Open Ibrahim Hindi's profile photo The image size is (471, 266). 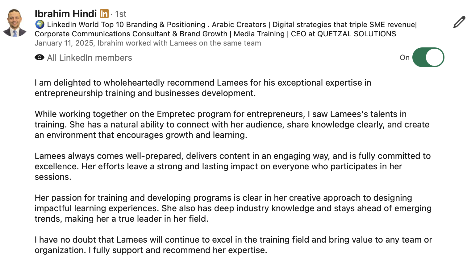tap(15, 23)
